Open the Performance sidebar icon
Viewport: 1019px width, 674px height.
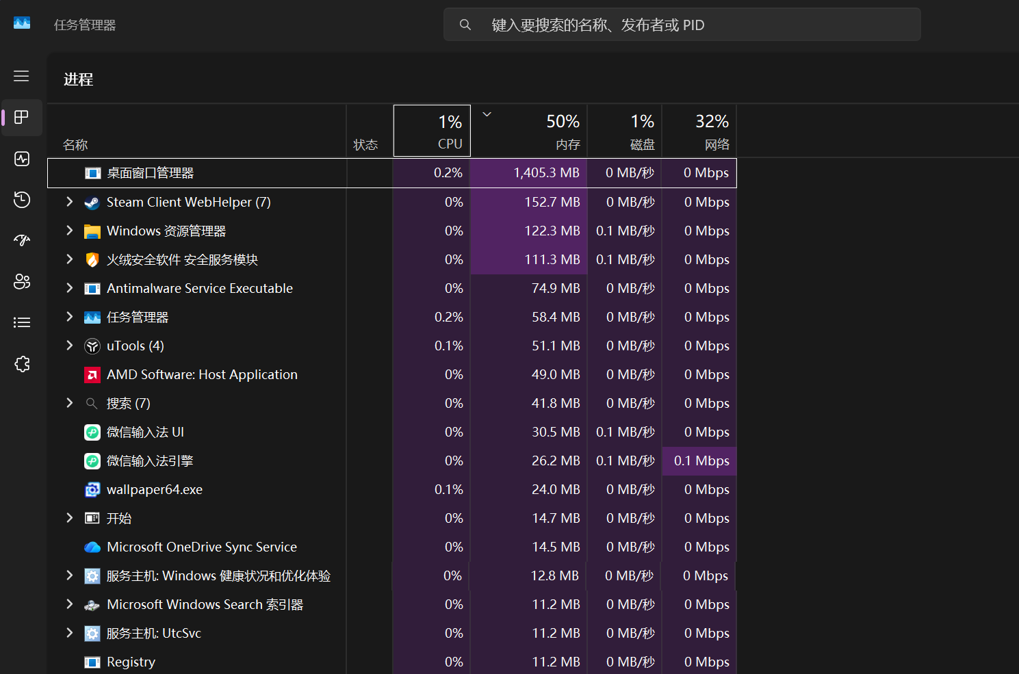pyautogui.click(x=21, y=159)
